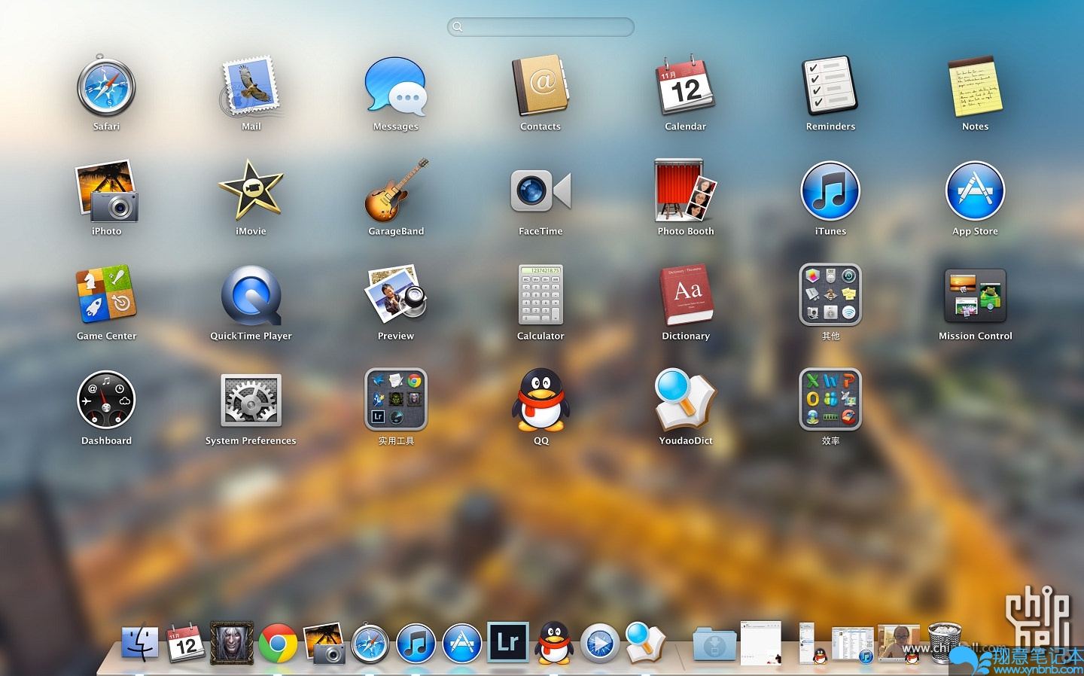The height and width of the screenshot is (676, 1084).
Task: Open the Messages app
Action: point(396,87)
